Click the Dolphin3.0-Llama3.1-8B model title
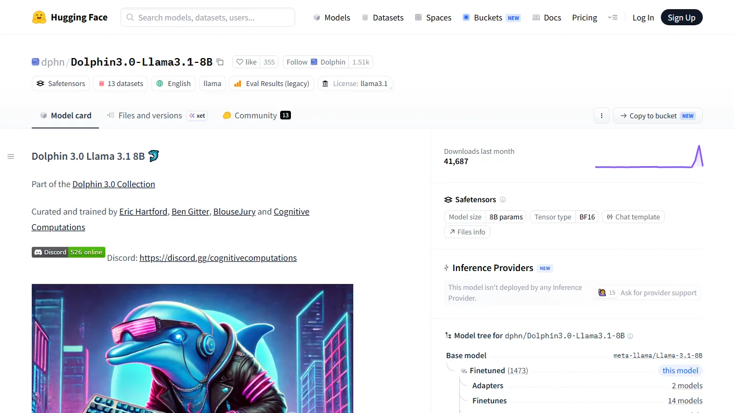The height and width of the screenshot is (413, 734). [x=141, y=62]
